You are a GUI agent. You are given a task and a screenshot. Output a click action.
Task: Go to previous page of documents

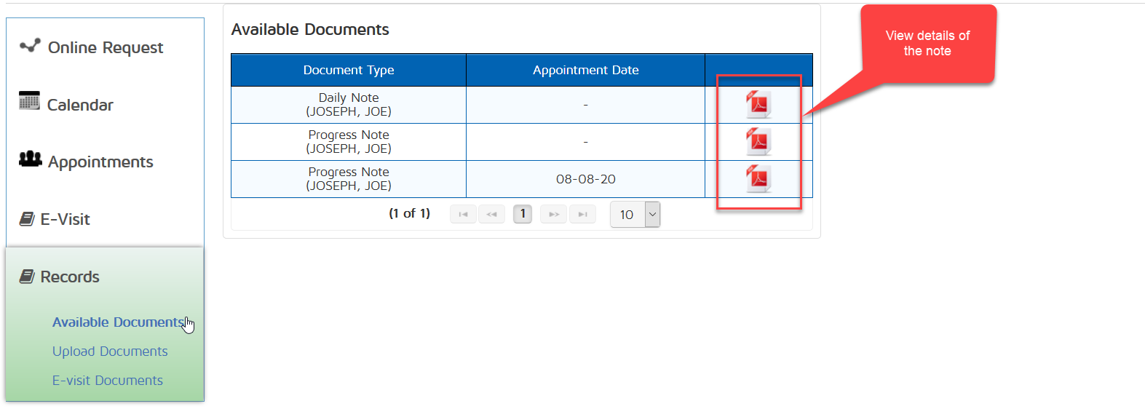pos(491,215)
